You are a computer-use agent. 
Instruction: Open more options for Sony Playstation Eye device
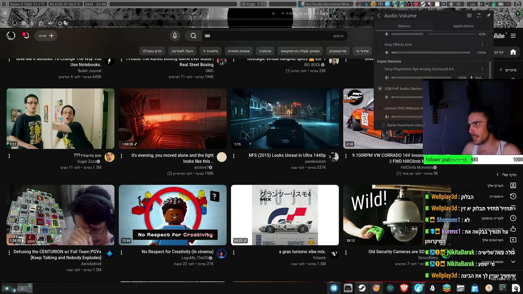click(482, 69)
